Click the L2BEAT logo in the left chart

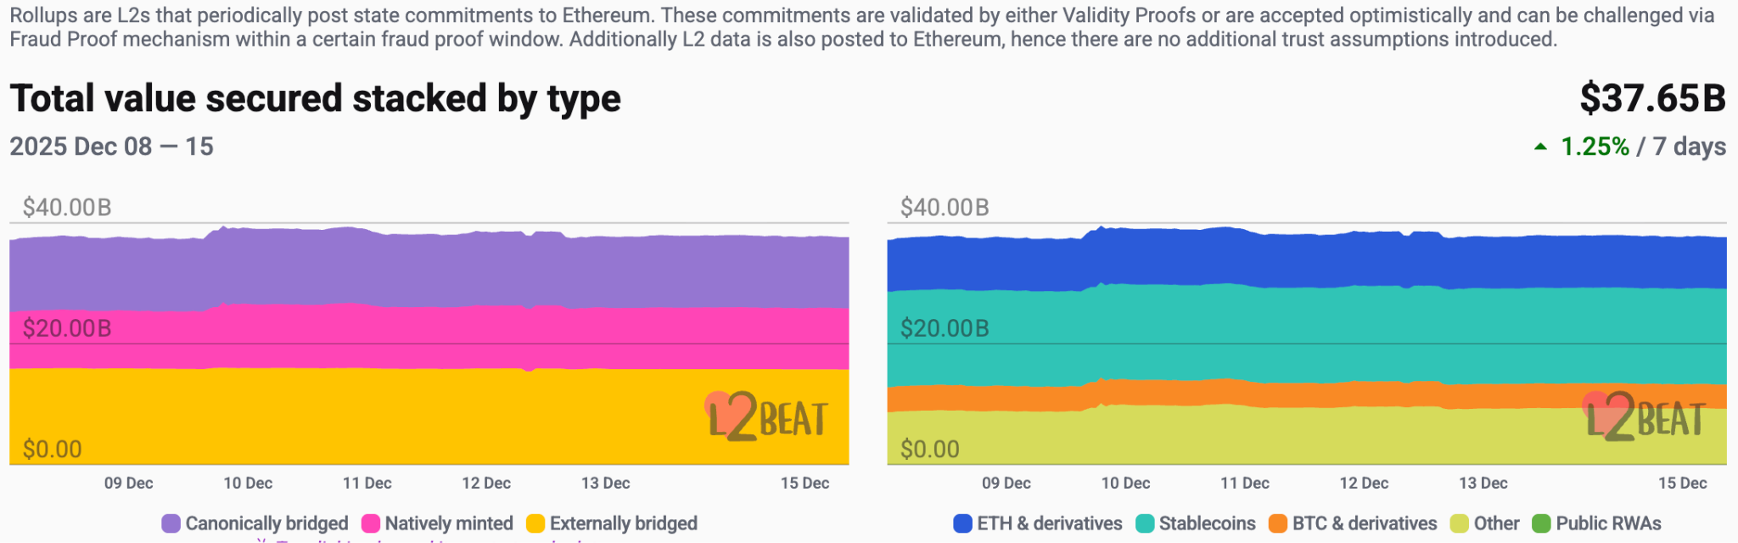[x=767, y=417]
